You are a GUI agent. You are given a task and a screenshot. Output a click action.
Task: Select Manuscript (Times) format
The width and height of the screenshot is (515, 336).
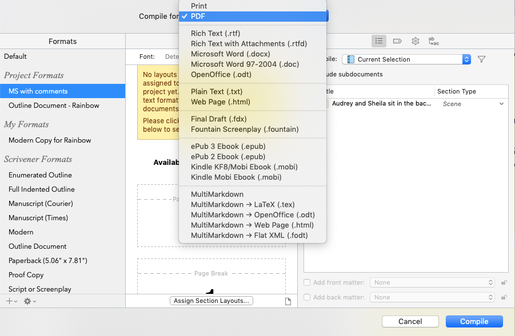pyautogui.click(x=62, y=218)
